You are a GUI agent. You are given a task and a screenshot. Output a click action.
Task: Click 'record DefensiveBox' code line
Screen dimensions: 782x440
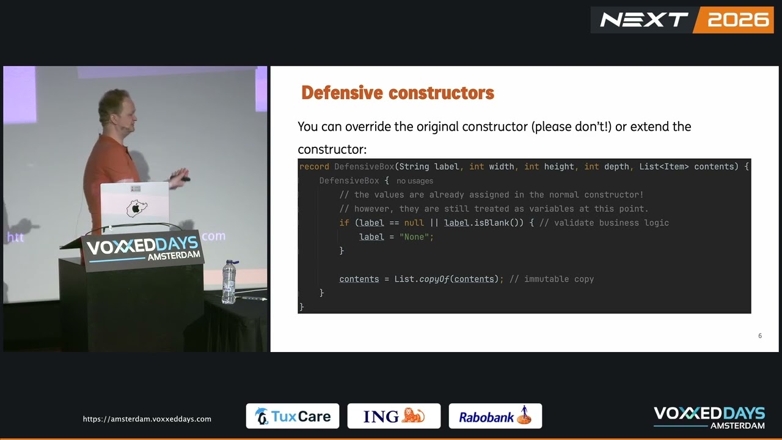pos(524,166)
